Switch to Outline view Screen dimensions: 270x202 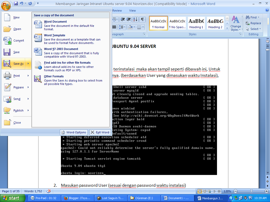pyautogui.click(x=214, y=191)
